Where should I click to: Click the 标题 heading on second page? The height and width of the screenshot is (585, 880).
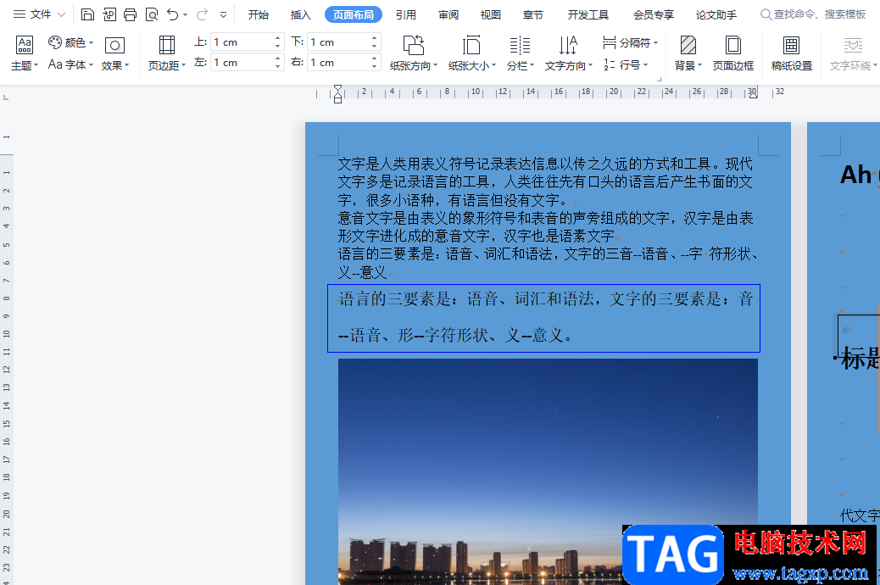point(861,358)
